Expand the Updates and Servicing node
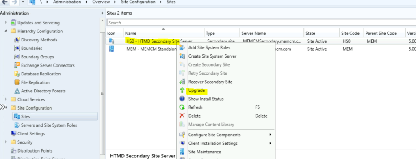The height and width of the screenshot is (159, 416). click(x=6, y=23)
